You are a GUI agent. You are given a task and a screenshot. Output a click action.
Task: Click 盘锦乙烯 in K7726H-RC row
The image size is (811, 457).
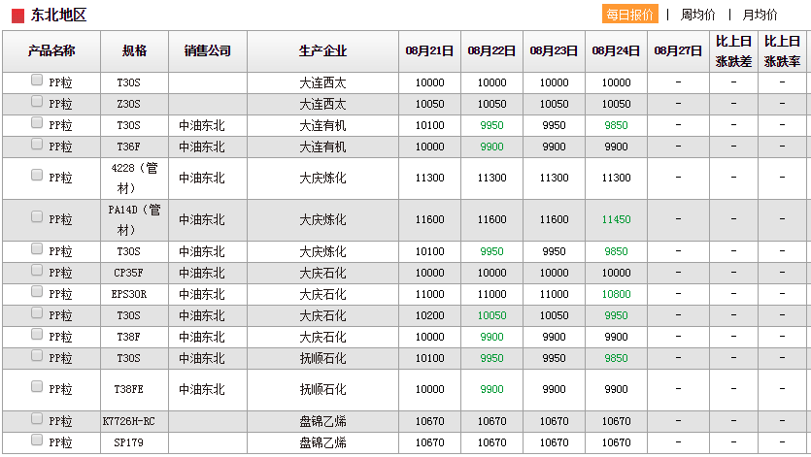pos(322,421)
